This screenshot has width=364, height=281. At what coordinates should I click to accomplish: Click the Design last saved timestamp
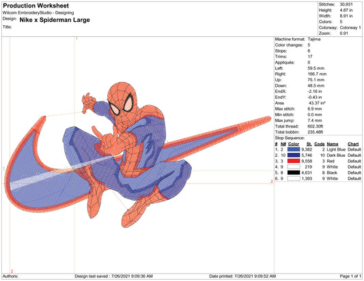tap(114, 276)
